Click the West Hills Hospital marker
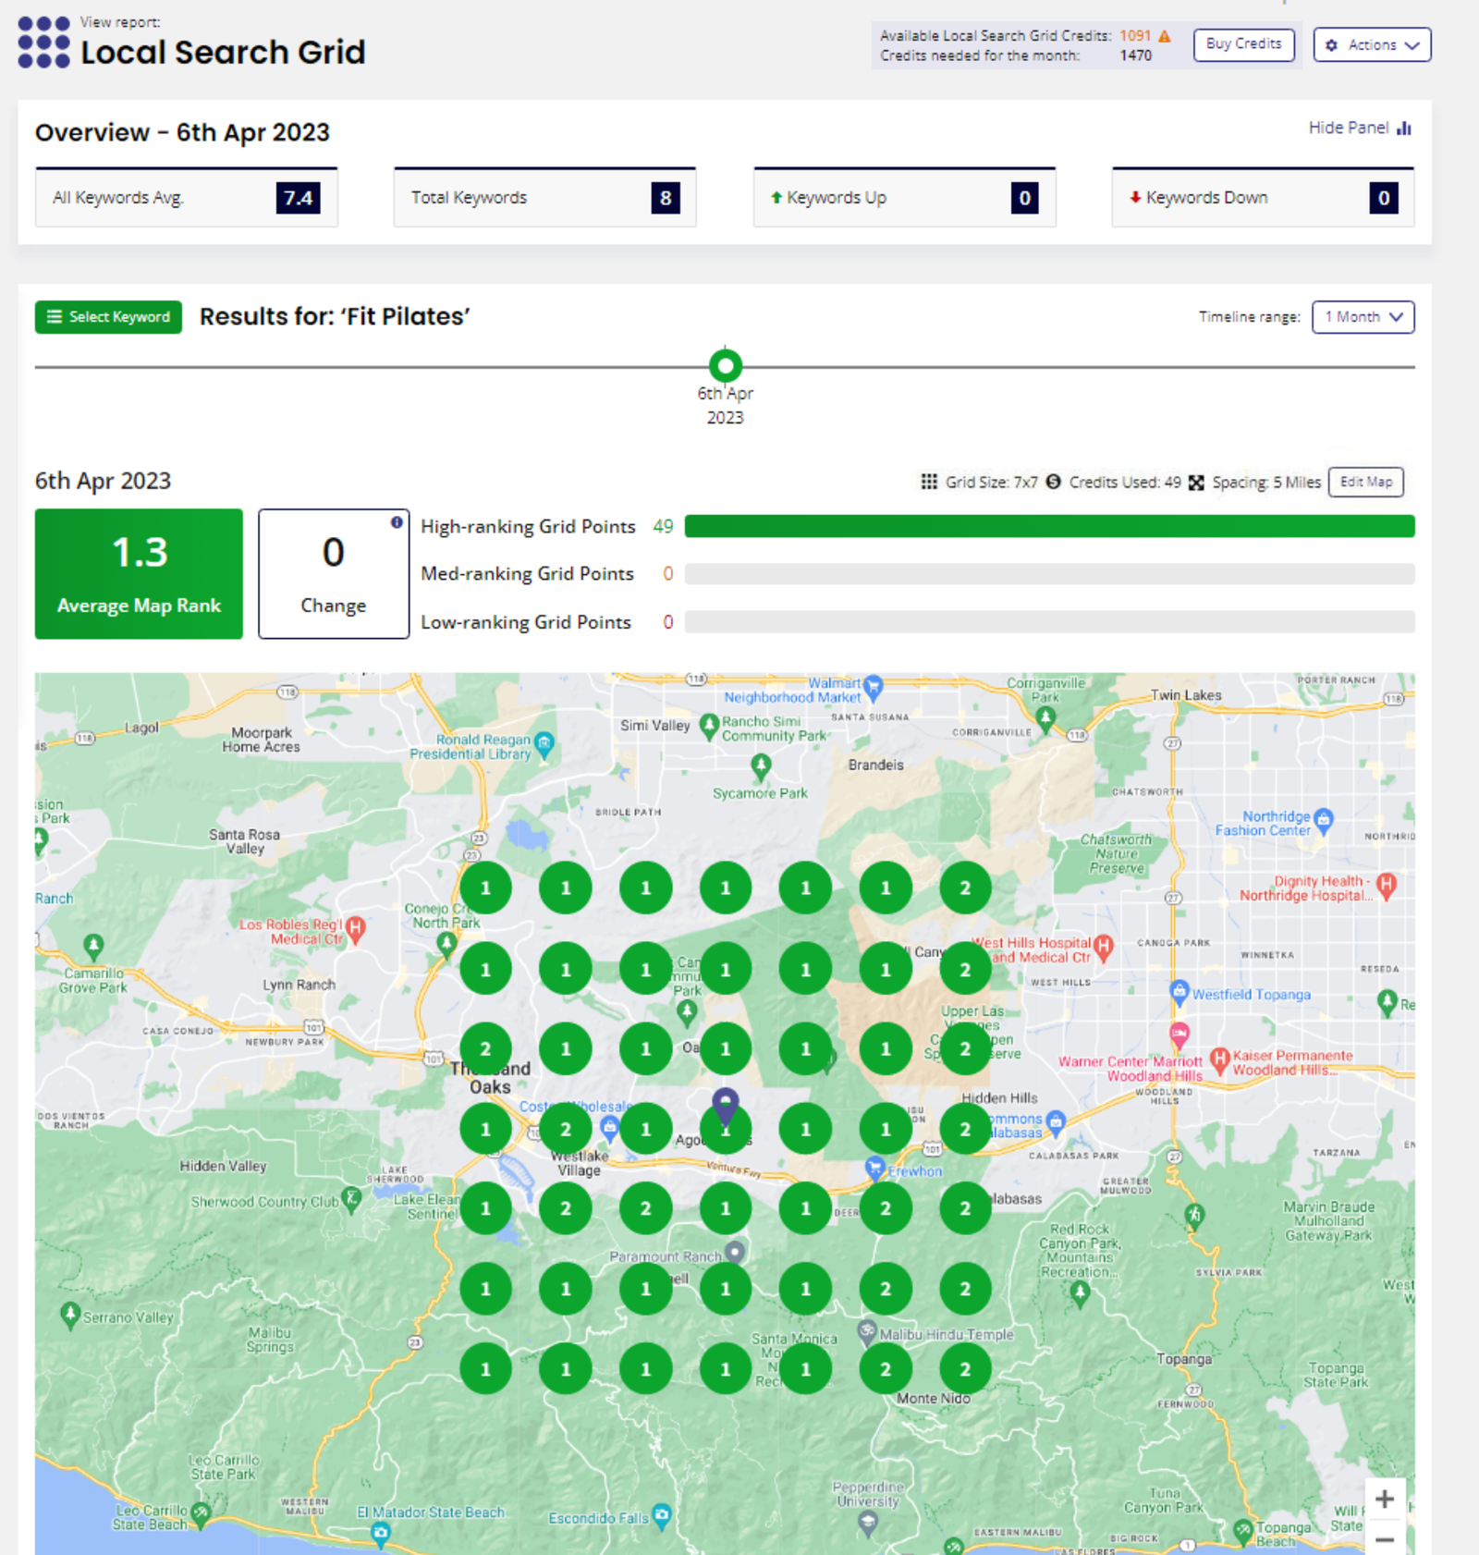This screenshot has height=1555, width=1479. pos(1104,946)
